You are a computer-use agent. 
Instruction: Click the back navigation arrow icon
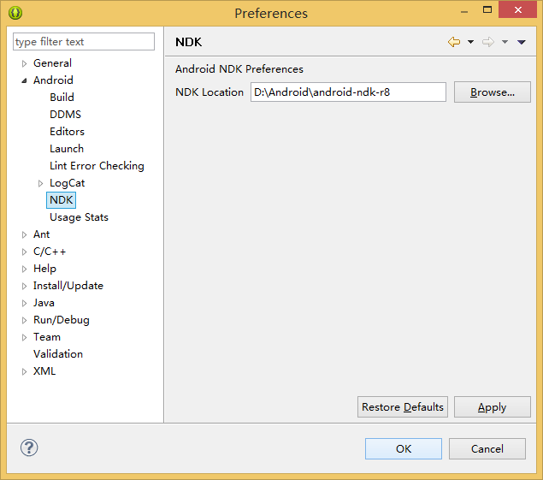click(x=454, y=42)
